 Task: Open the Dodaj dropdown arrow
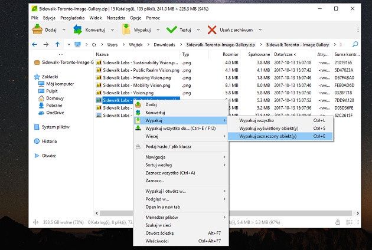point(64,30)
